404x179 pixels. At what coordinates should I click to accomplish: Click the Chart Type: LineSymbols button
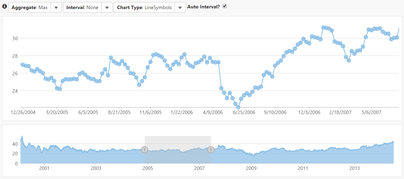pyautogui.click(x=144, y=7)
